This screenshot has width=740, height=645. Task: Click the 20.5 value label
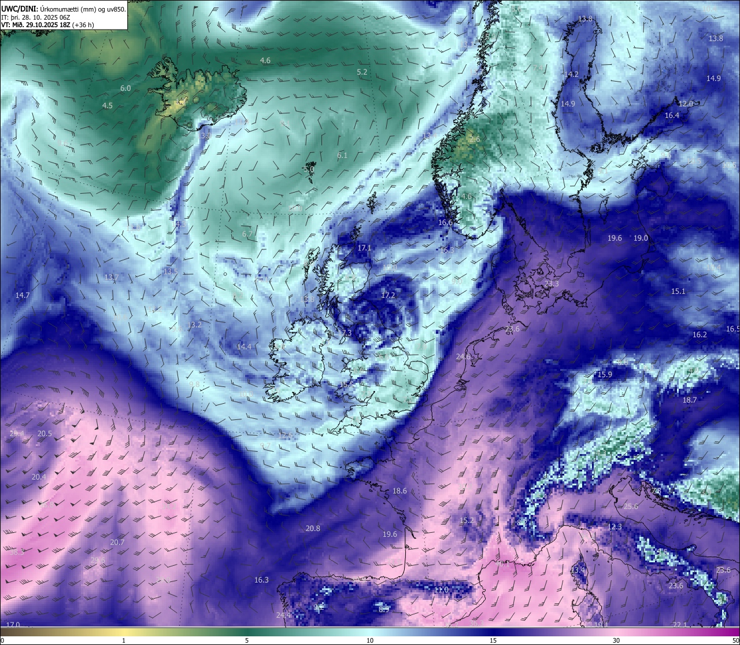tap(45, 434)
